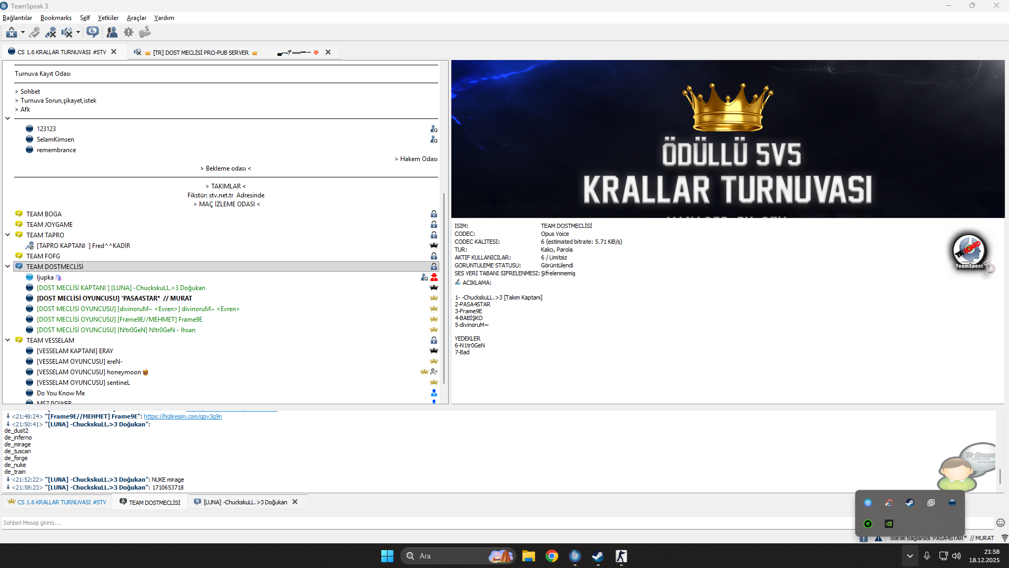The image size is (1009, 568).
Task: Select the TEAM BOGA channel
Action: pos(44,214)
